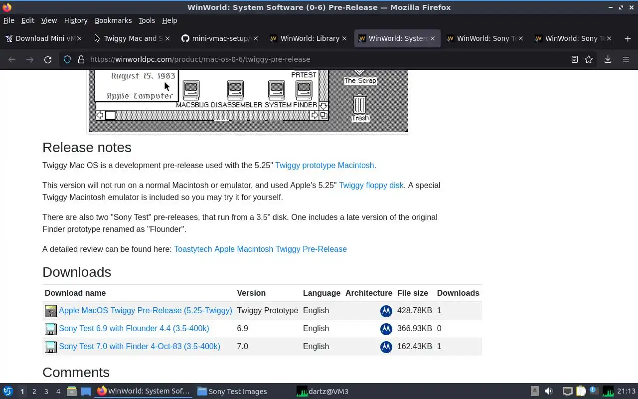Click the show desktop taskbar icon
The image size is (638, 399).
[86, 392]
